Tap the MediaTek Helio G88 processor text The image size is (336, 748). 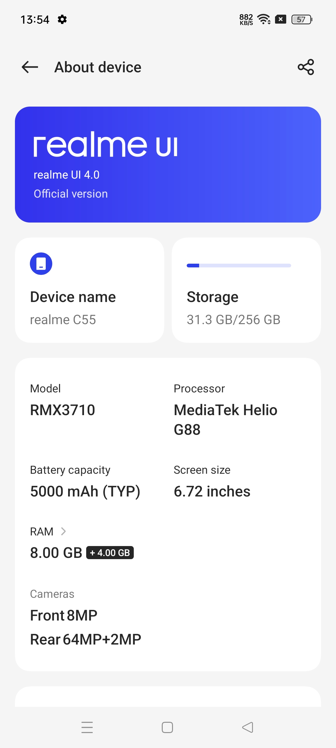click(x=226, y=420)
